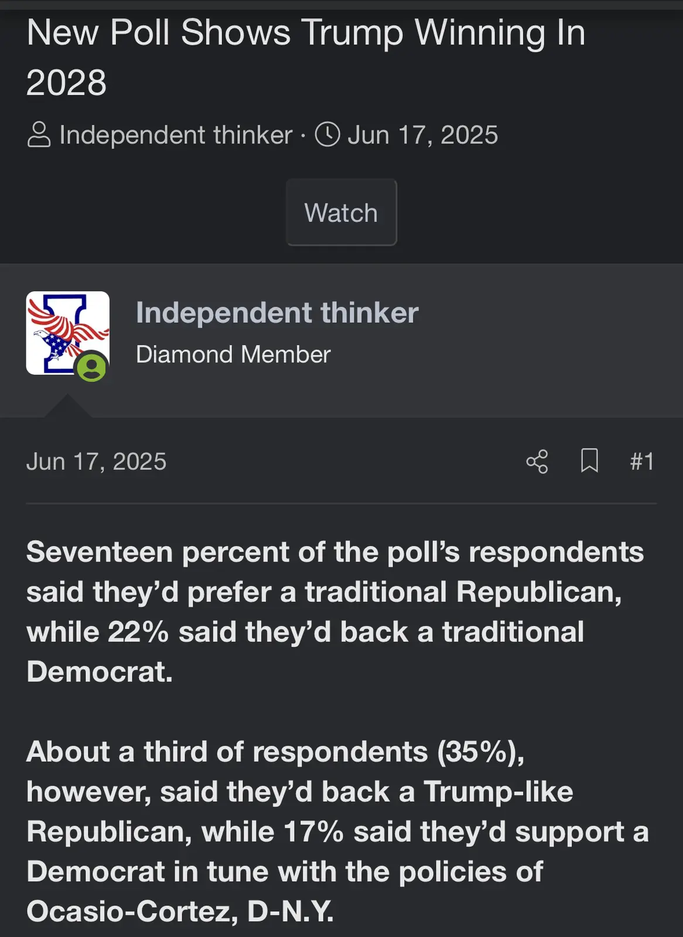Click the post timestamp left of the share icon
Screen dimensions: 683x937
[x=96, y=461]
